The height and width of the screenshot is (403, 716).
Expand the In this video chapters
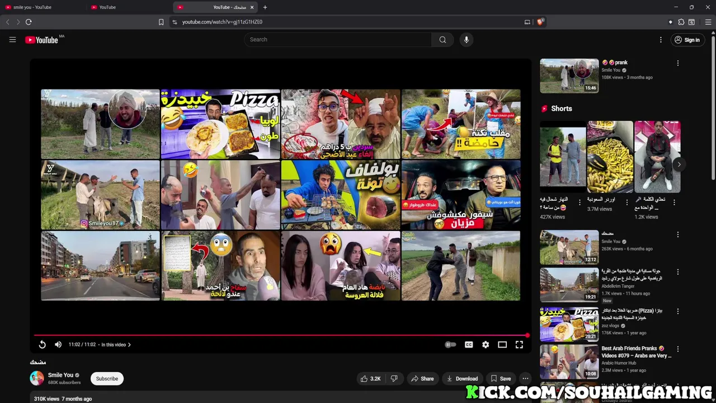point(116,345)
